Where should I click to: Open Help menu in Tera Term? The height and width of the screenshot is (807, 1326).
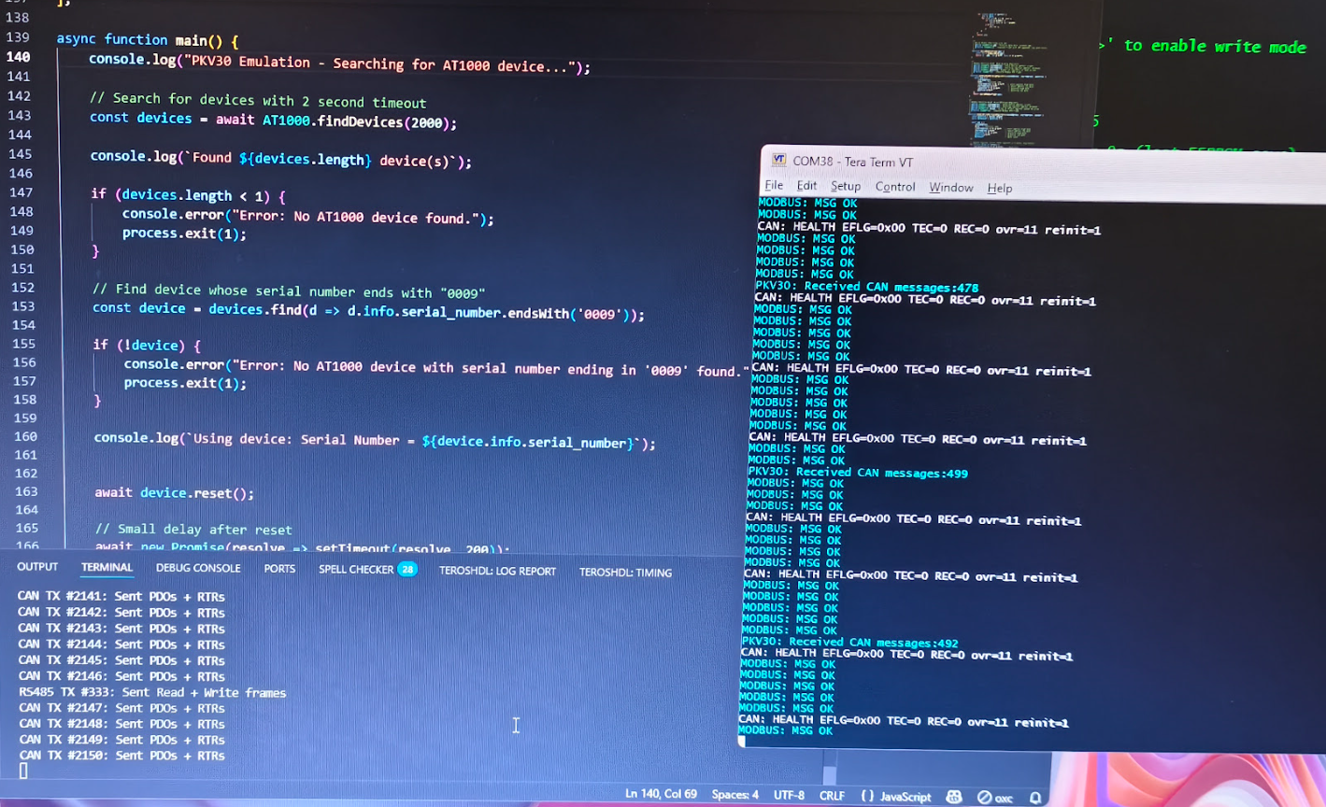1000,188
